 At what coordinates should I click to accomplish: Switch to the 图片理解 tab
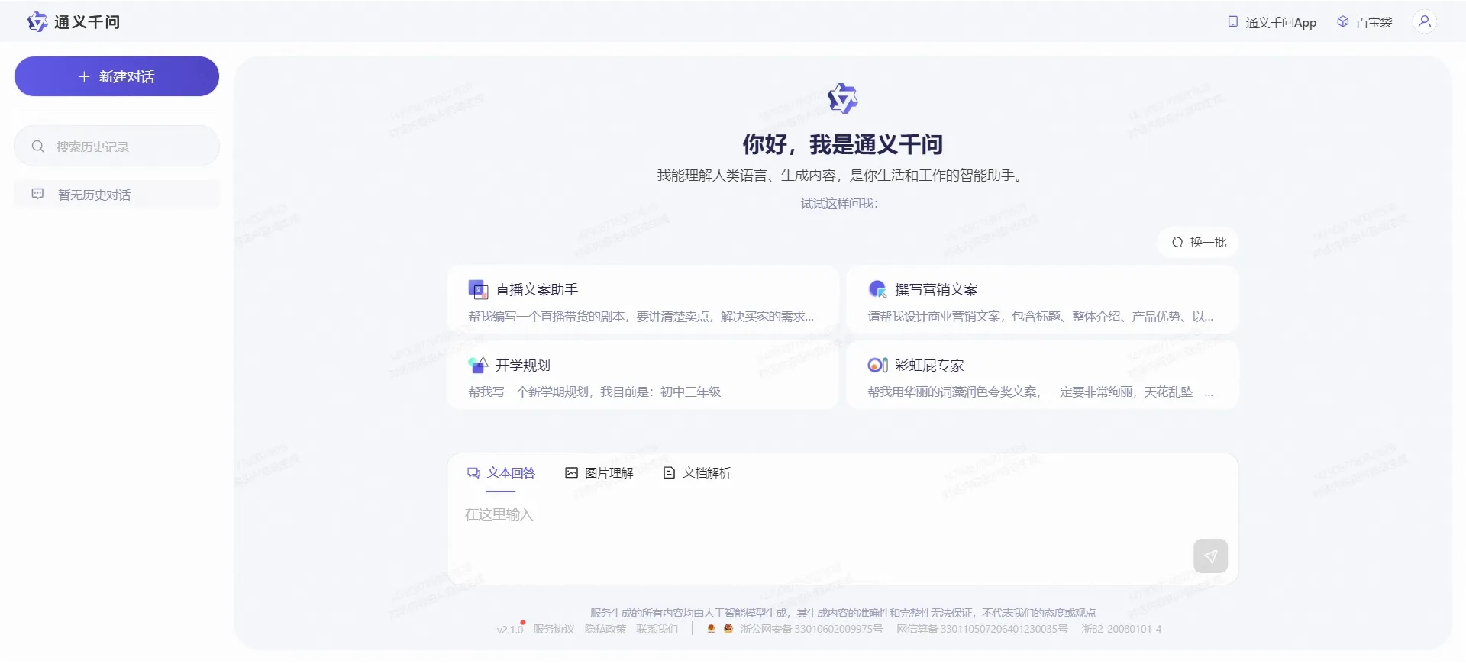[x=599, y=473]
